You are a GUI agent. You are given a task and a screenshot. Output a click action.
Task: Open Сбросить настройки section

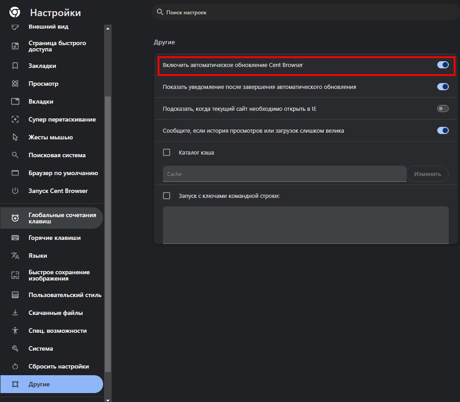pos(52,367)
